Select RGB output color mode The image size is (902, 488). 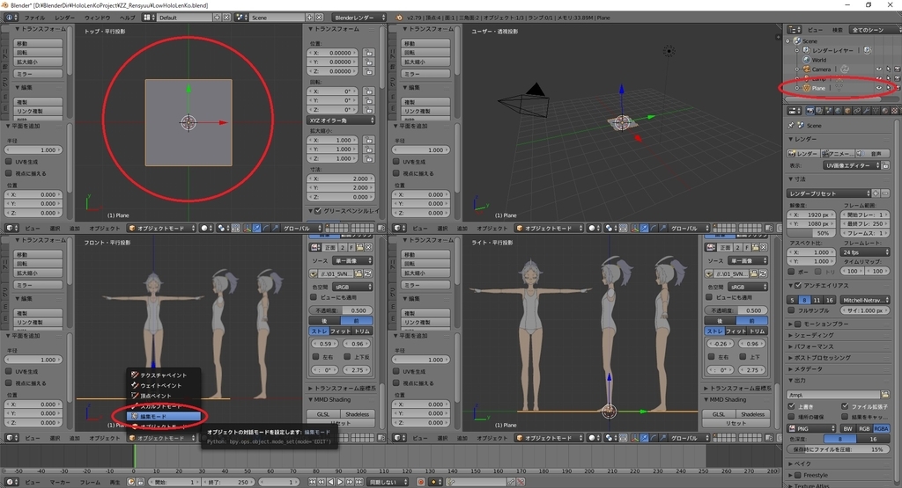[864, 428]
